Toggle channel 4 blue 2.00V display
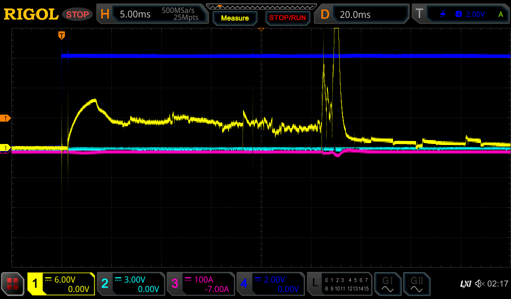The image size is (511, 299). tap(270, 284)
